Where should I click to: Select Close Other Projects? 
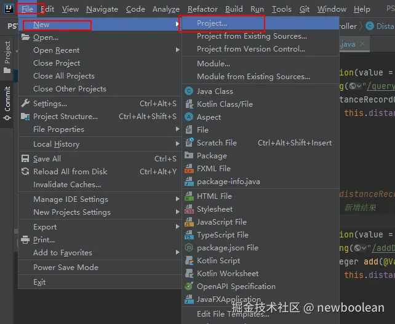pos(100,88)
